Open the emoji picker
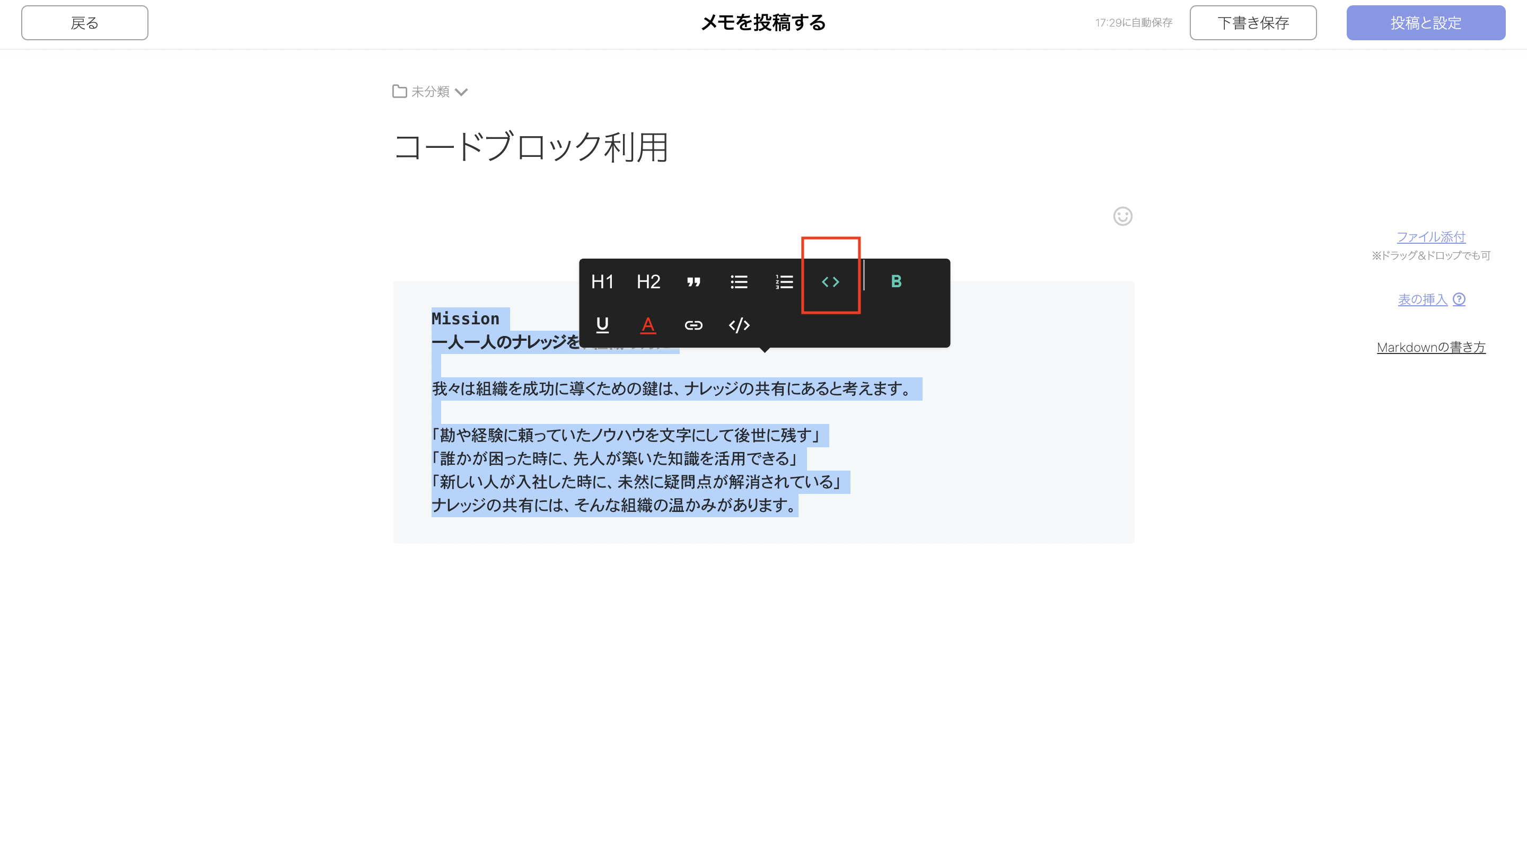The width and height of the screenshot is (1527, 867). coord(1122,216)
